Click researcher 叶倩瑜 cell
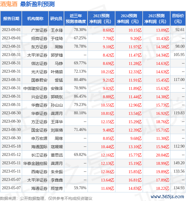This screenshot has height=201, width=186. coord(57,72)
